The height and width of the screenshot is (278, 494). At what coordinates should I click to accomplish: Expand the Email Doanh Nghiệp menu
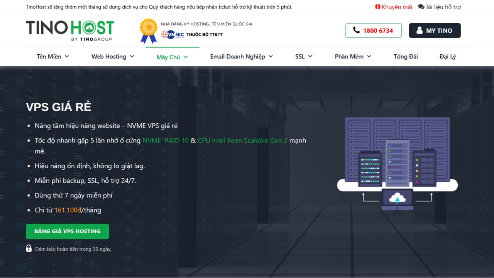point(241,57)
